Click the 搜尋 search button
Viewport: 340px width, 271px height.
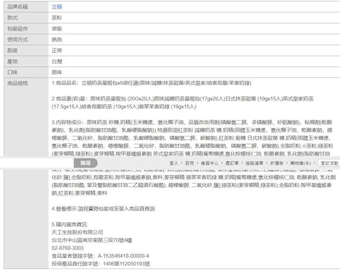[85, 163]
